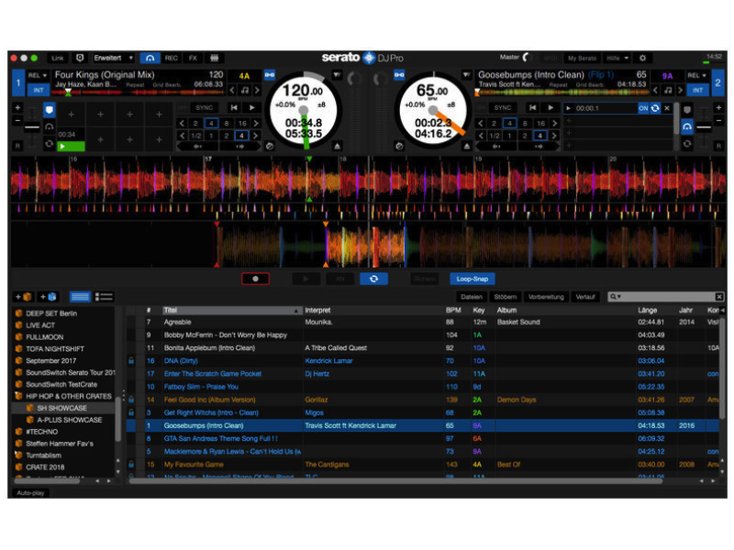
Task: Adjust deck 1 pitch slider
Action: 32,126
